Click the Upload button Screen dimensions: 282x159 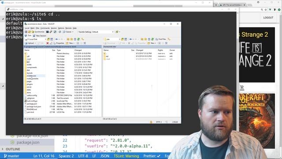(x=30, y=43)
